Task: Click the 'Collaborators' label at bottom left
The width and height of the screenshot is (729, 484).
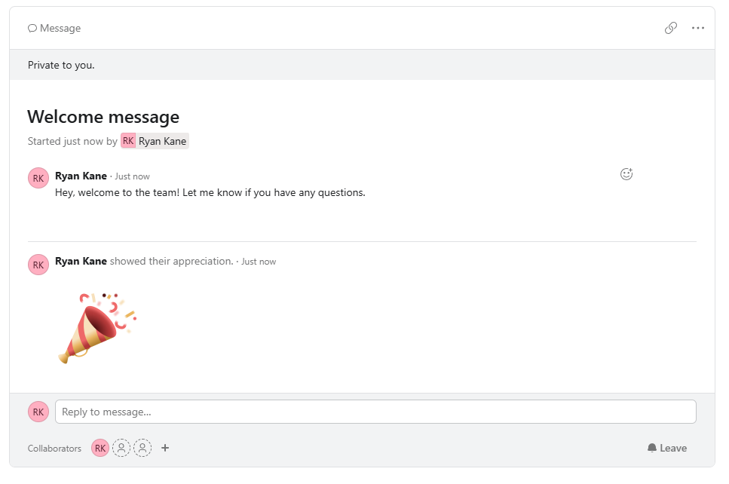Action: (54, 448)
